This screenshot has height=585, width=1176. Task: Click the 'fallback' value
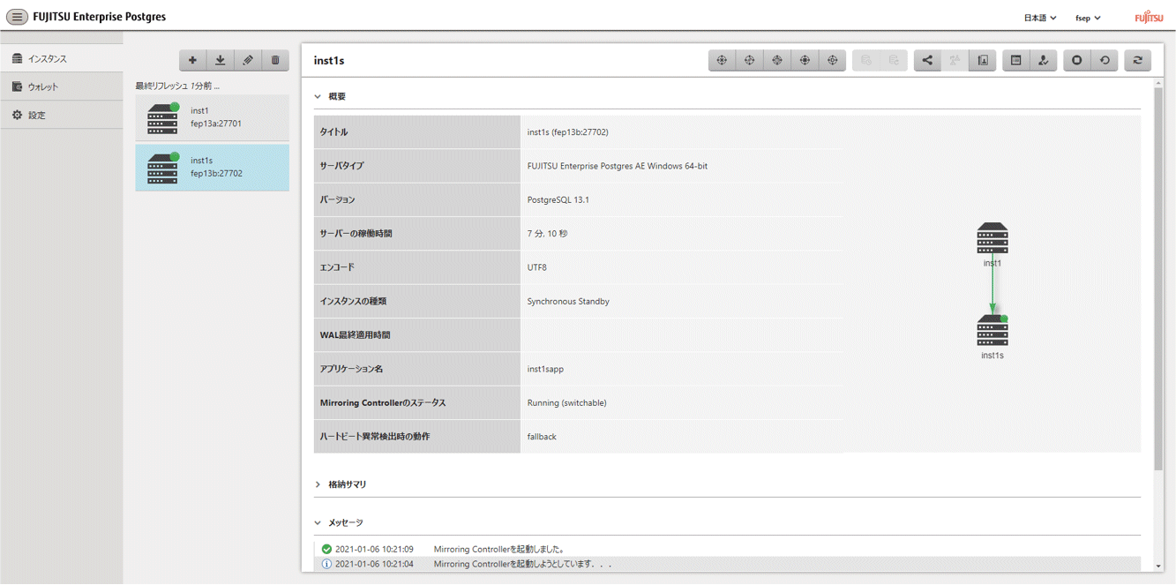(542, 437)
